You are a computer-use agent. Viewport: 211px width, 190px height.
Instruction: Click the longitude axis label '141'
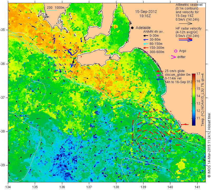(x=197, y=187)
